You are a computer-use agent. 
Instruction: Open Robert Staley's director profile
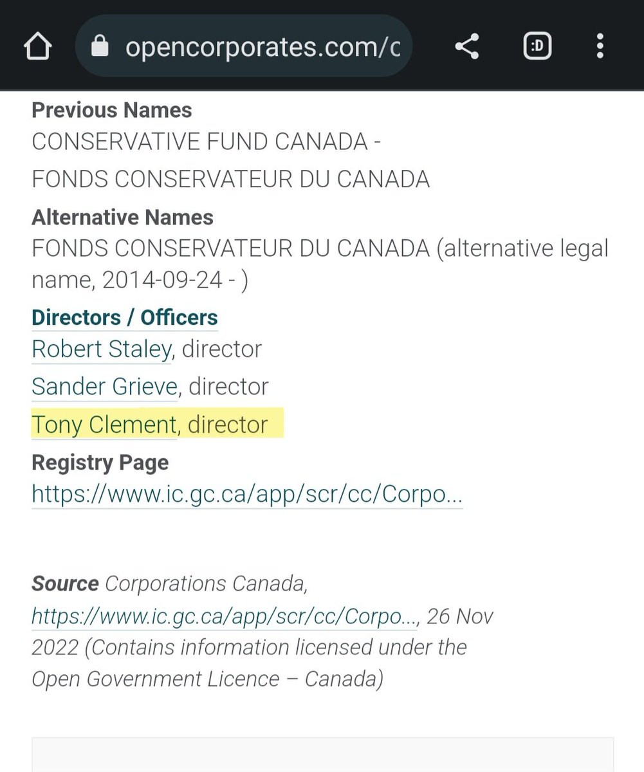point(101,349)
